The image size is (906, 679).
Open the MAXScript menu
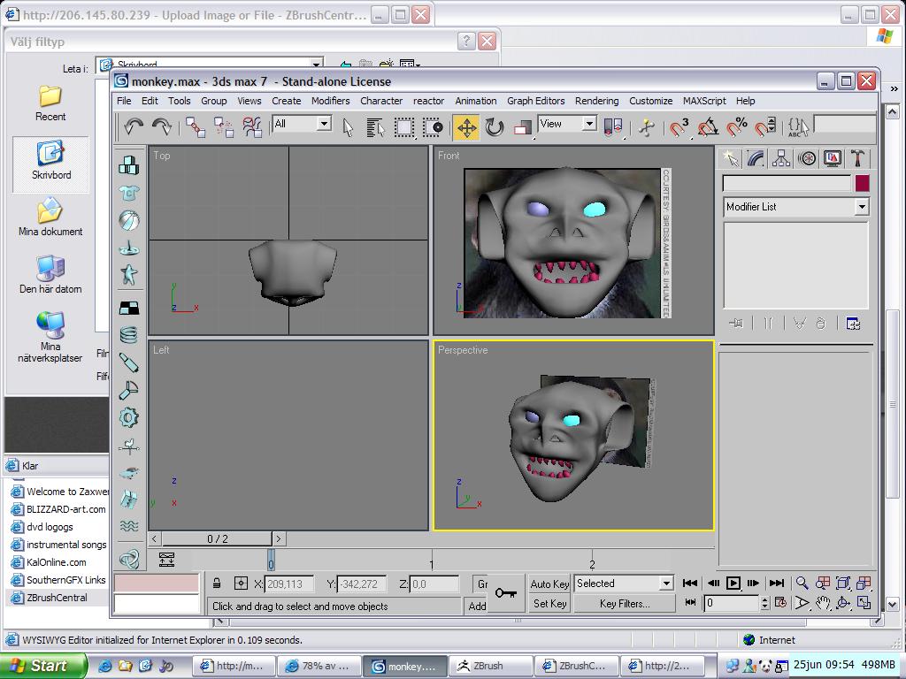pyautogui.click(x=704, y=101)
